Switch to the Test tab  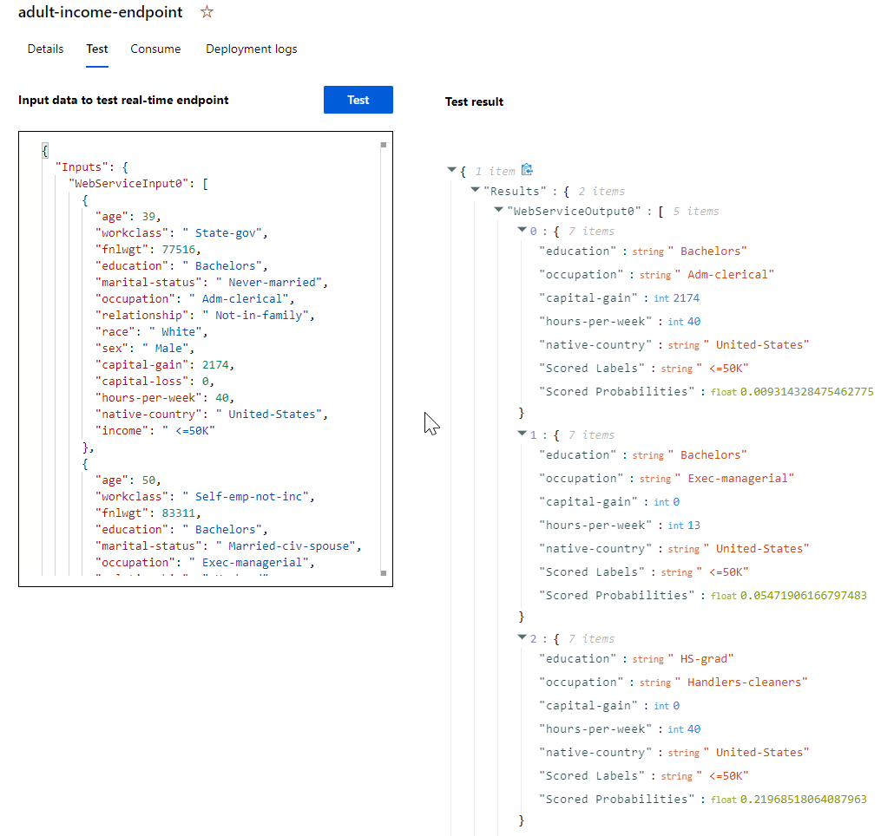[x=97, y=49]
